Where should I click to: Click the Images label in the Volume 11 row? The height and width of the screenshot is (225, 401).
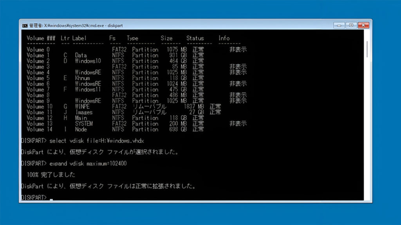[x=84, y=112]
